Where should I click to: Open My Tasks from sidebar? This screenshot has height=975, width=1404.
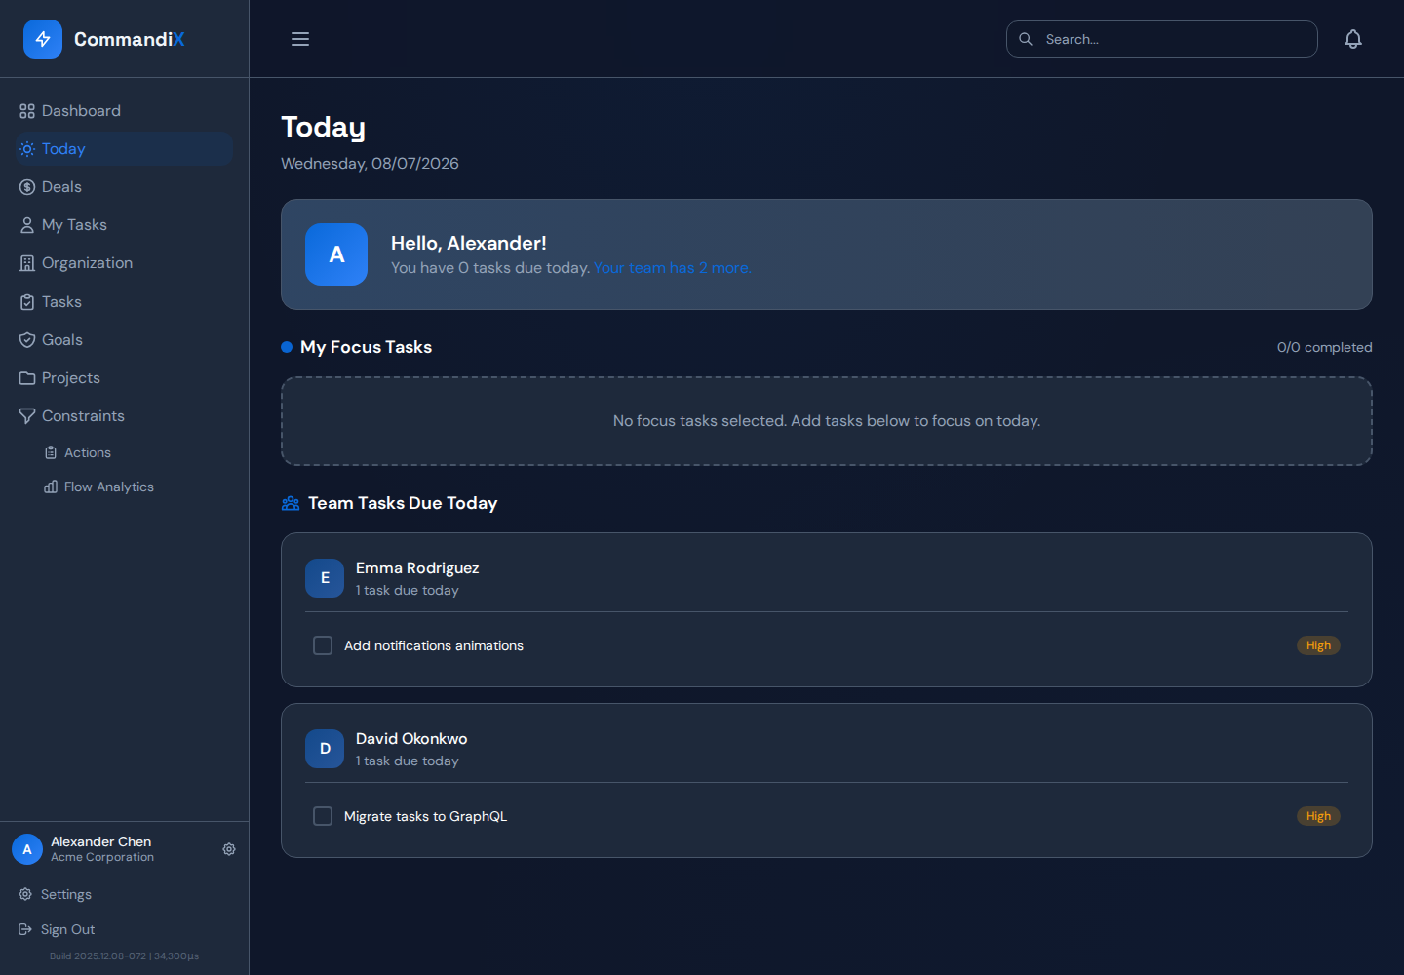tap(125, 225)
